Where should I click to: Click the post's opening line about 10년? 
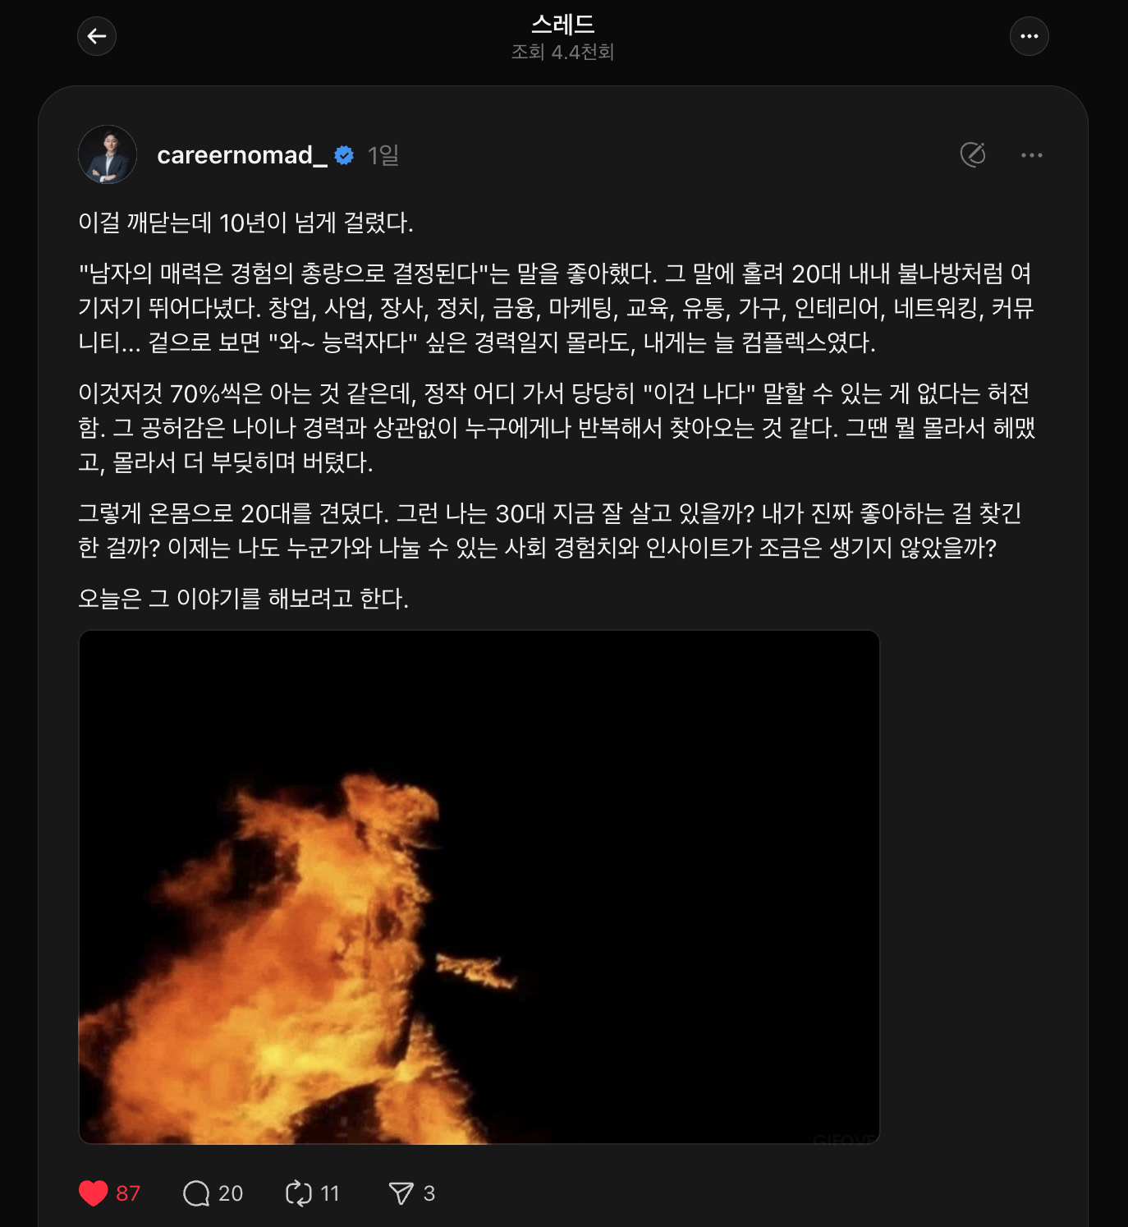245,223
